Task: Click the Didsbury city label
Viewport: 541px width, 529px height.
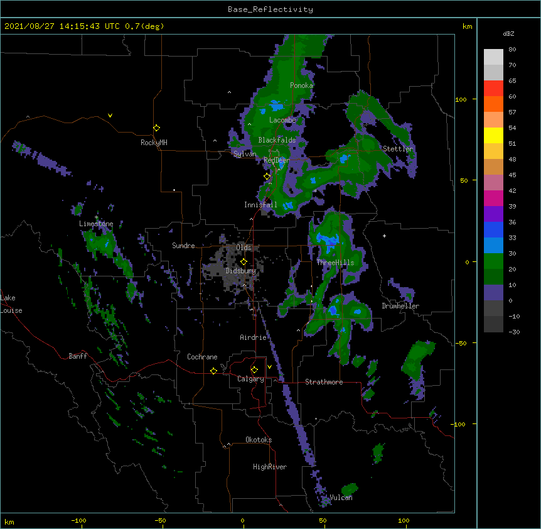Action: point(241,271)
